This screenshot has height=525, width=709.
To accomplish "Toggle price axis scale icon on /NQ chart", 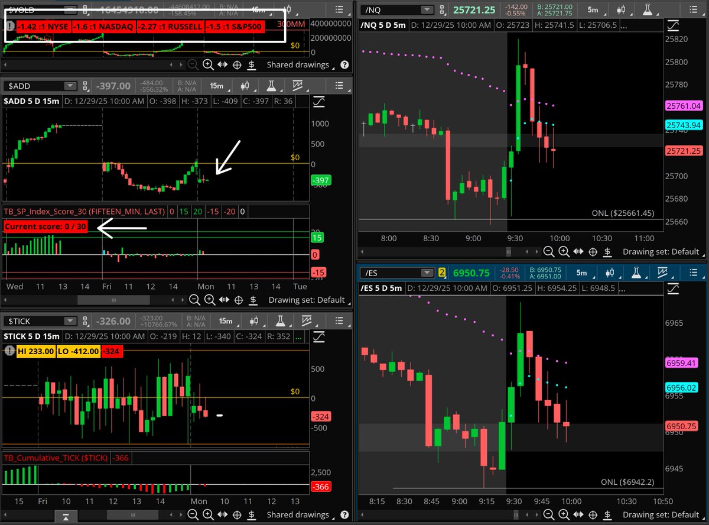I will (673, 26).
